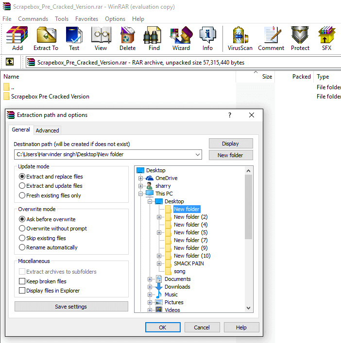This screenshot has width=341, height=343.
Task: Click the Music note icon in tree
Action: (159, 294)
